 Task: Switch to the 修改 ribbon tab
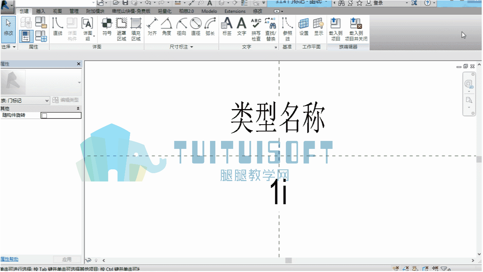pos(257,11)
